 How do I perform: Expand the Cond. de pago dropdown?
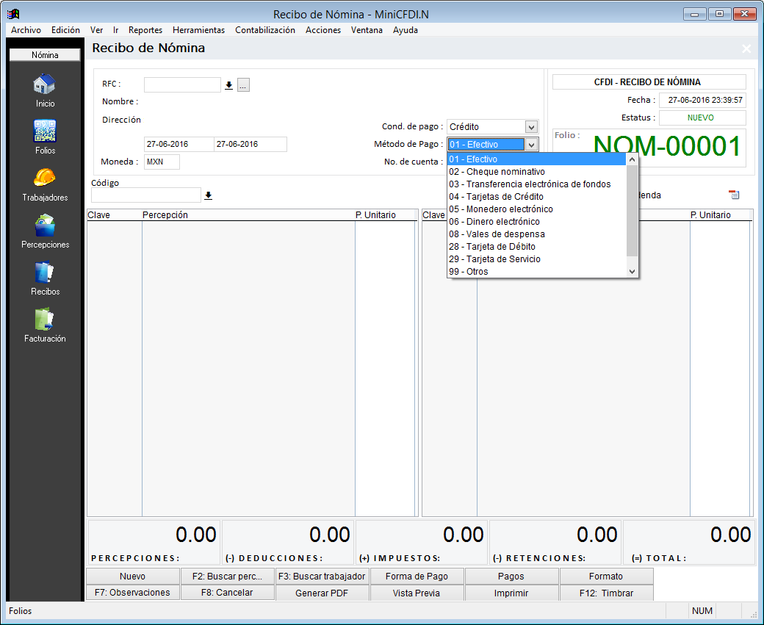[x=531, y=127]
